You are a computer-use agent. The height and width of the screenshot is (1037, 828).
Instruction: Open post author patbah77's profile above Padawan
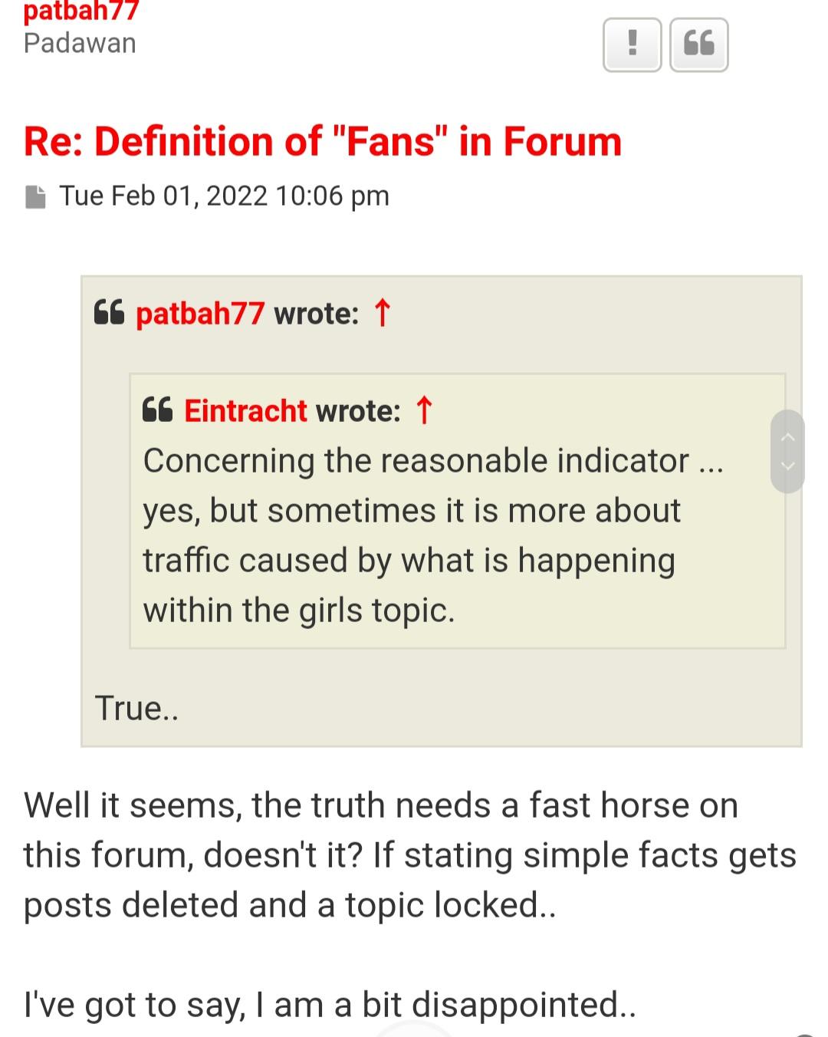point(81,11)
